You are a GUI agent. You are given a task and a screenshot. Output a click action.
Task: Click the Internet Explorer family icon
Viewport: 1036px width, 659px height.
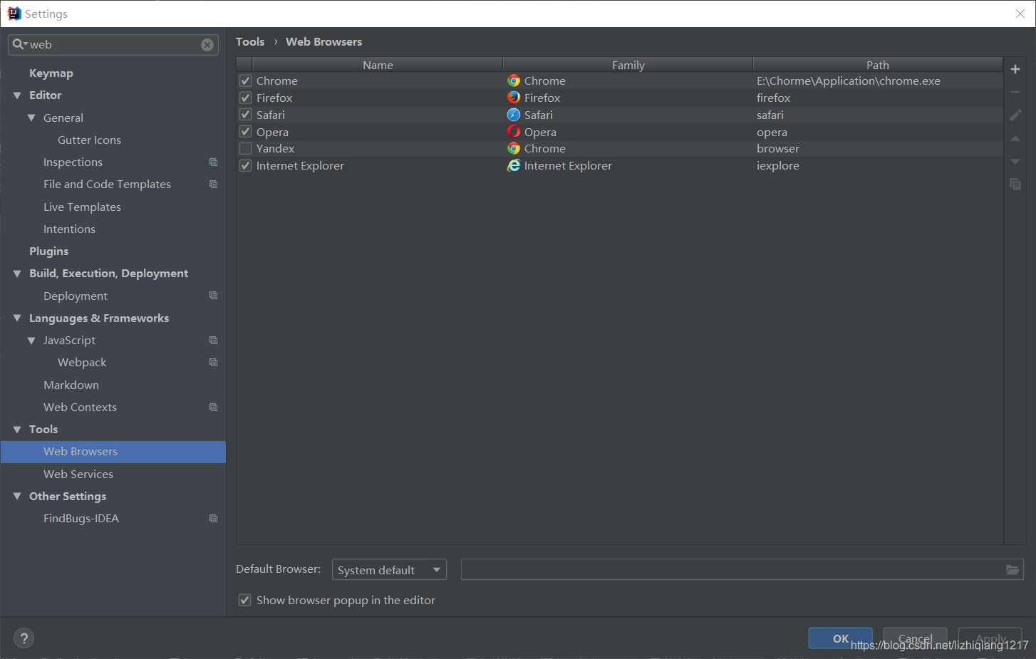coord(514,165)
